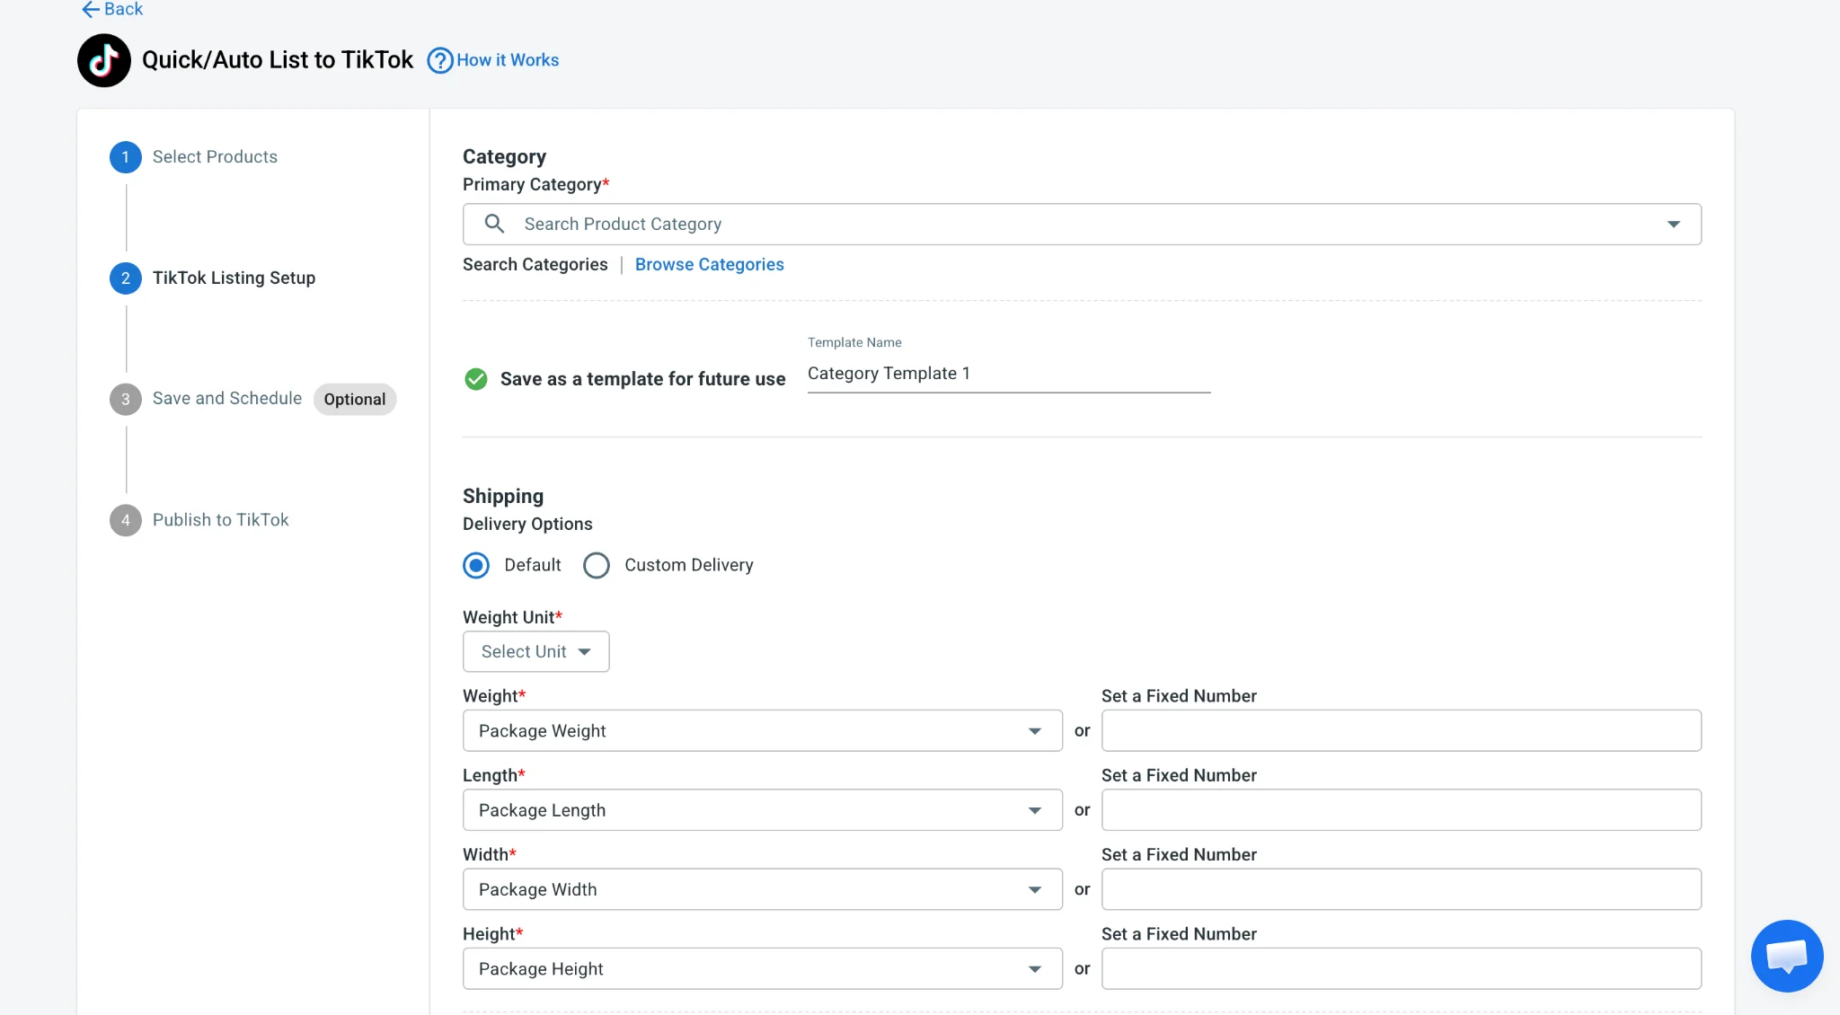
Task: Click the back arrow icon
Action: point(90,9)
